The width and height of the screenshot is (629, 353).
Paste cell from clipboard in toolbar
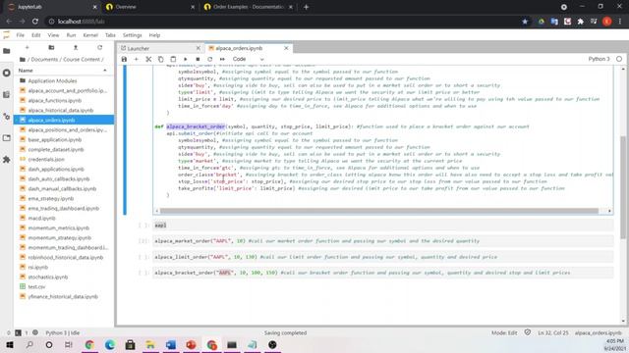(x=173, y=59)
